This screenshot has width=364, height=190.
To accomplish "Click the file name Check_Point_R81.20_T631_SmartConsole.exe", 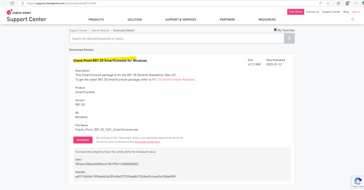I will pos(107,130).
